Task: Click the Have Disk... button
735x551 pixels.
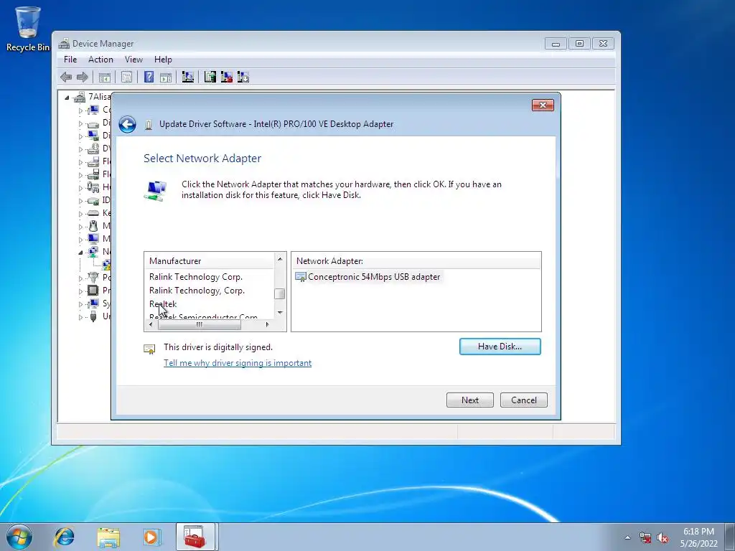Action: click(500, 347)
